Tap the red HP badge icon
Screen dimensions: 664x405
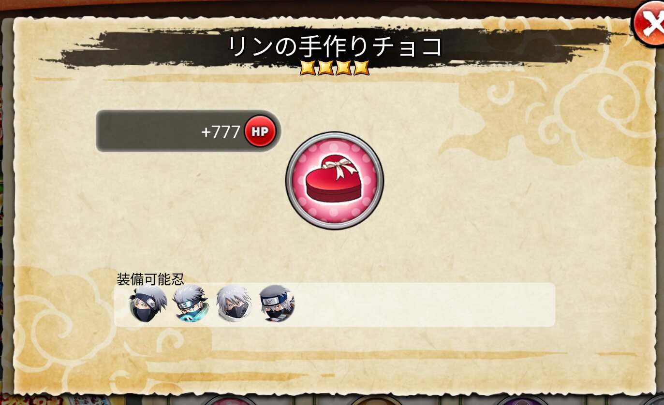click(260, 131)
